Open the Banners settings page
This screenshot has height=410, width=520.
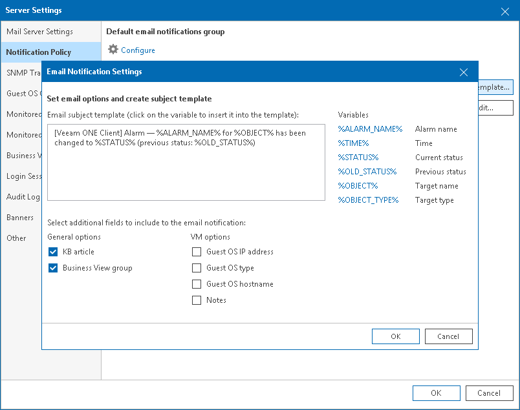coord(21,217)
